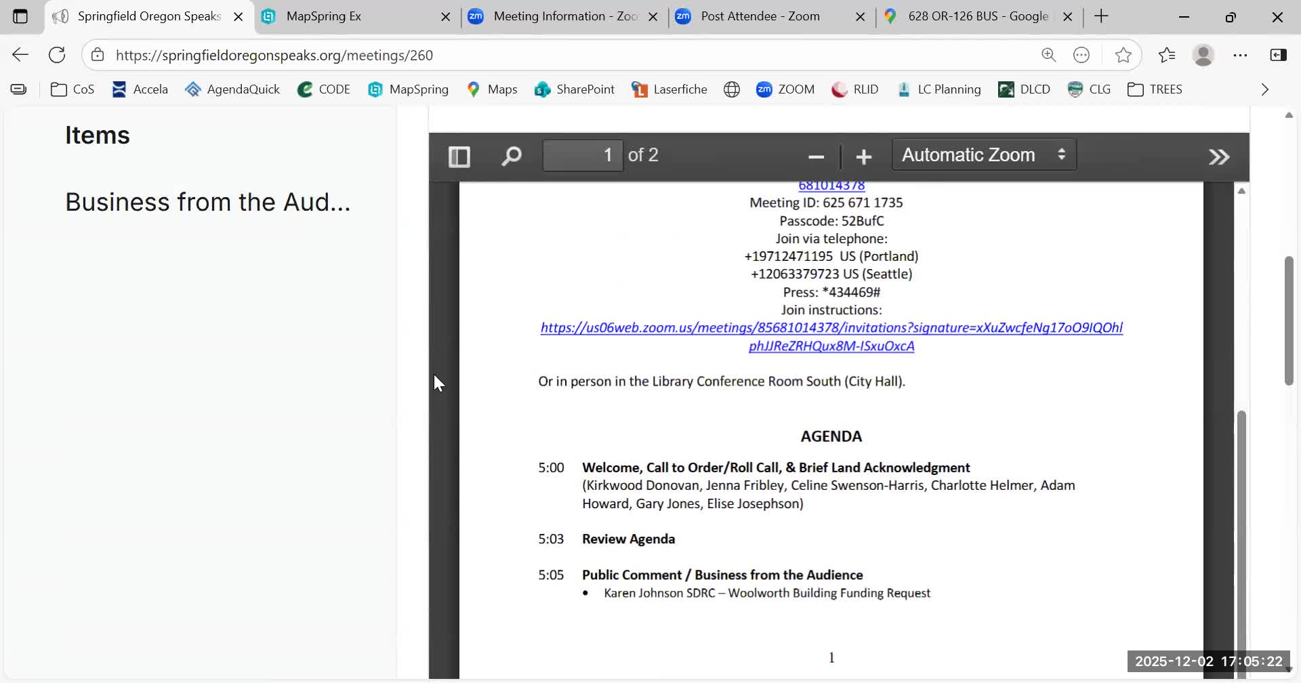Open the LC Planning bookmark
Image resolution: width=1301 pixels, height=683 pixels.
pyautogui.click(x=938, y=89)
